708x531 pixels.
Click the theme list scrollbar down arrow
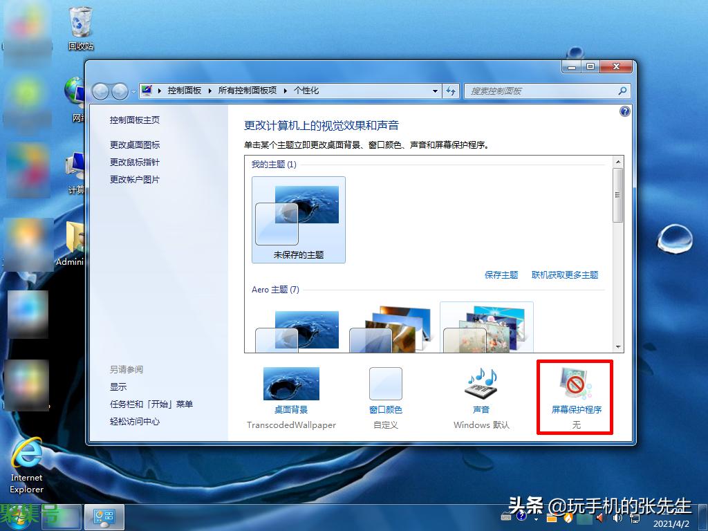tap(618, 347)
